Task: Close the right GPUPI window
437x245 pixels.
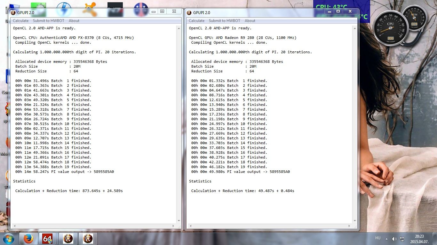Action: point(350,11)
